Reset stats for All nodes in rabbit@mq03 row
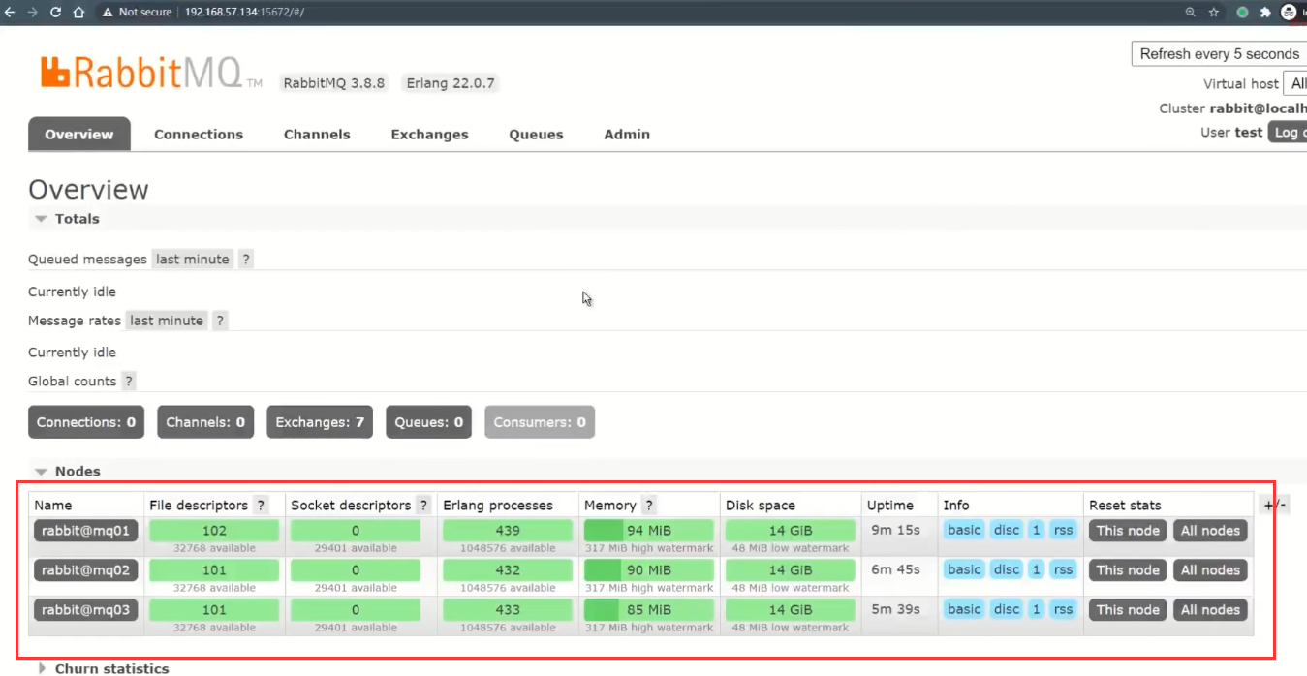 [1210, 610]
